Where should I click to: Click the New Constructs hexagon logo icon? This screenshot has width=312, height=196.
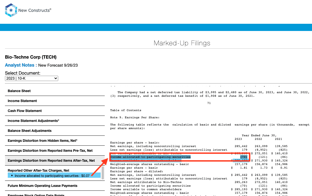coord(11,10)
